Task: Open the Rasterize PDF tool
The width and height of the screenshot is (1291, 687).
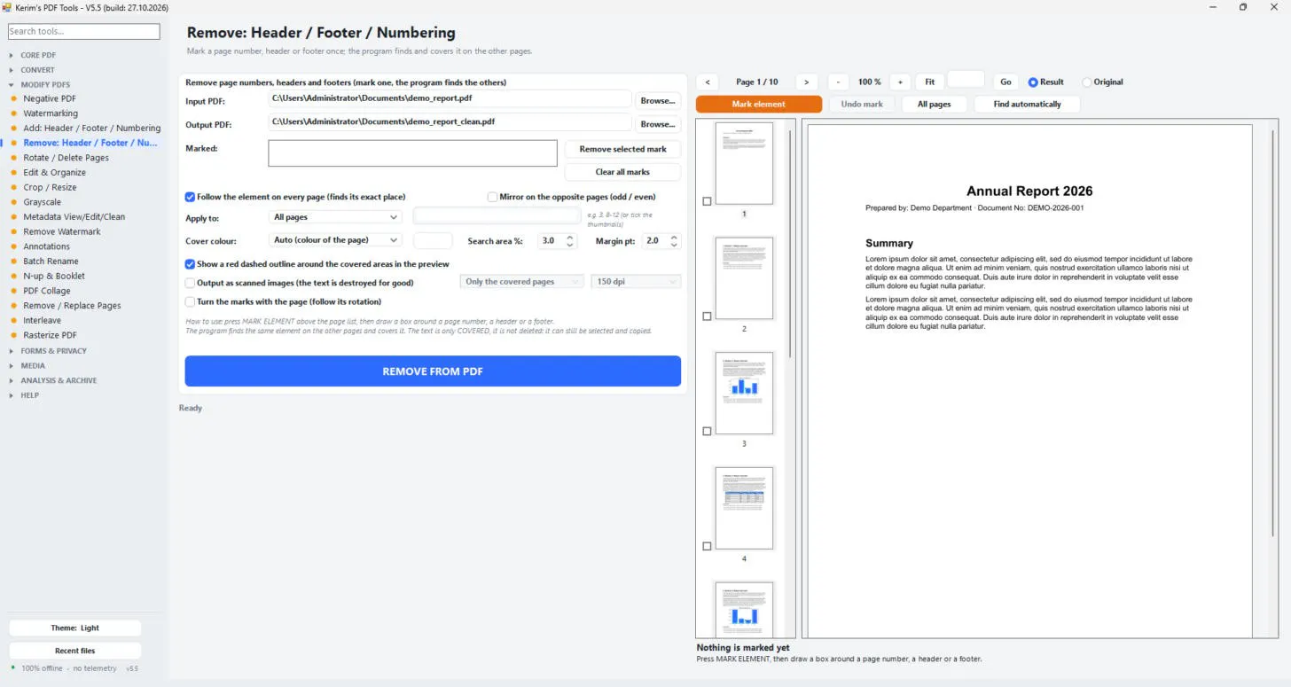Action: coord(50,335)
